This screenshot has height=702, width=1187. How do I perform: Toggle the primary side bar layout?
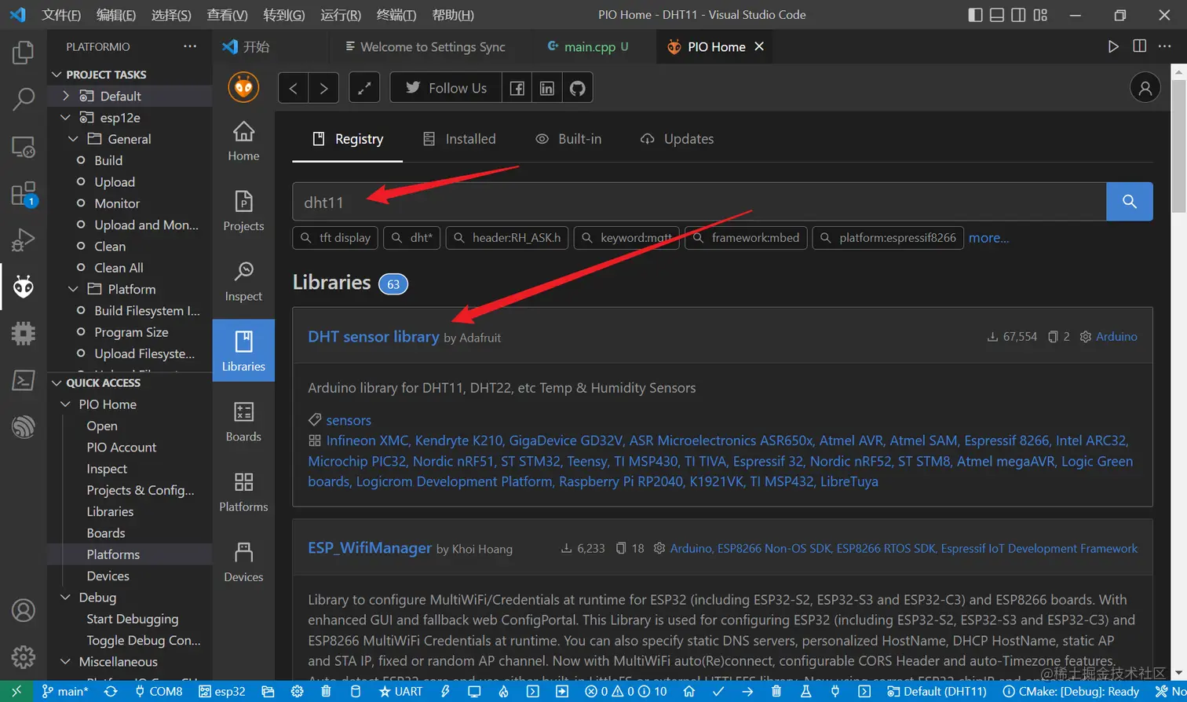point(975,15)
